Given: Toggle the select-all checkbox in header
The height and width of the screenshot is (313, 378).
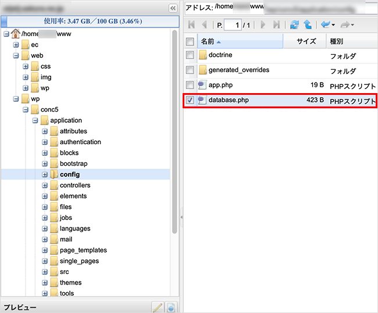Looking at the screenshot, I should [190, 41].
